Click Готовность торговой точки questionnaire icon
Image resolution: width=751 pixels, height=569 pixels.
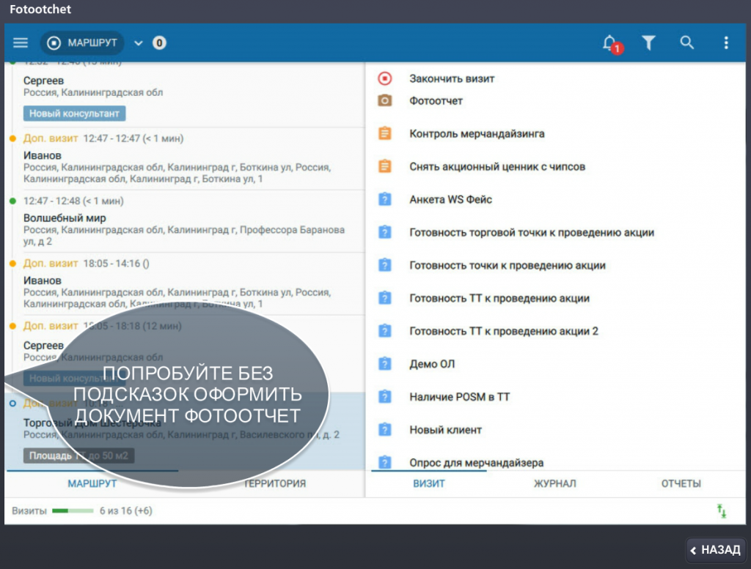384,232
